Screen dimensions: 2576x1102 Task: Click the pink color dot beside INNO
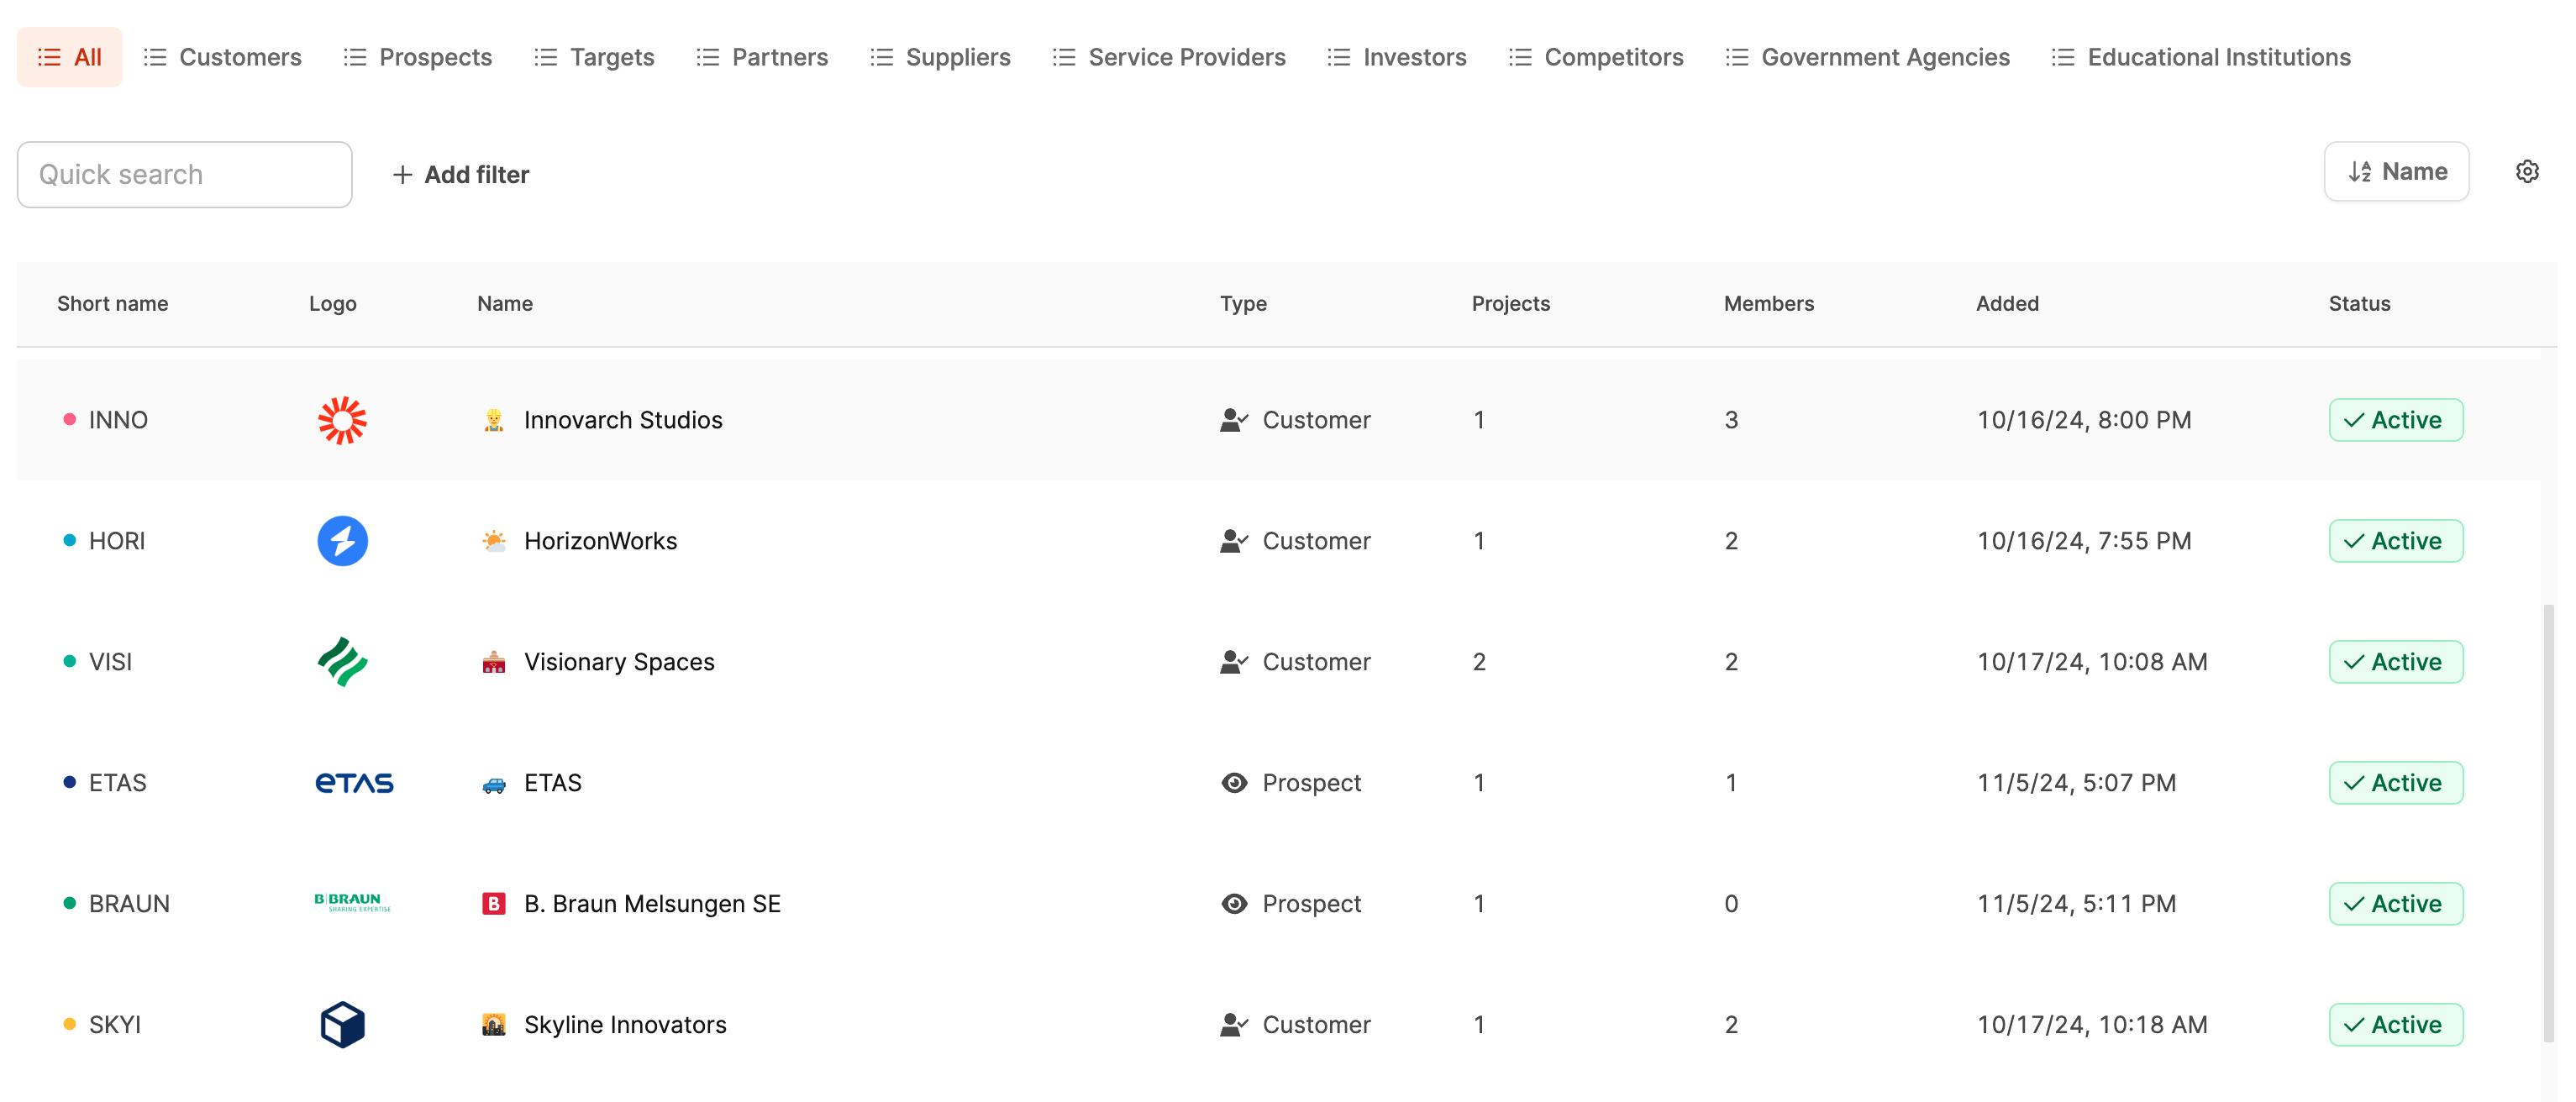(x=69, y=420)
